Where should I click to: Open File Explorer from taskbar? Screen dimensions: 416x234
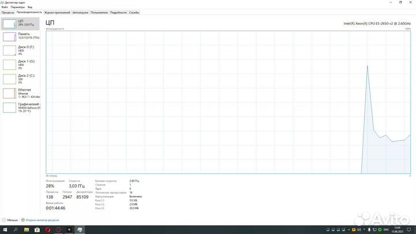[27, 230]
